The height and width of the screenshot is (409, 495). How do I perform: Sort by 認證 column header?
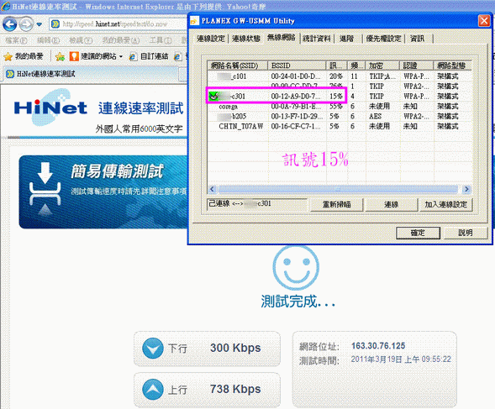point(416,66)
